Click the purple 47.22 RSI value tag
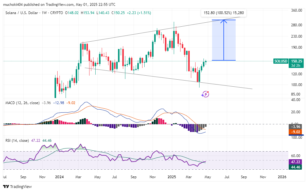 click(296, 162)
